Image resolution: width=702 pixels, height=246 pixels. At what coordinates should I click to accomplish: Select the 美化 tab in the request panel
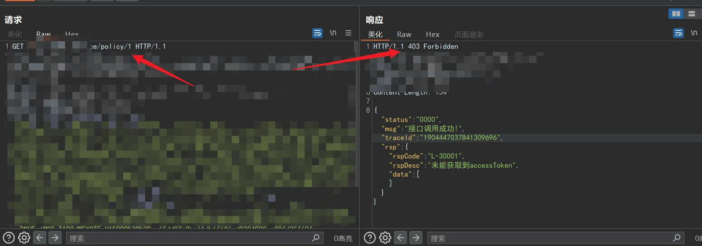[x=14, y=34]
